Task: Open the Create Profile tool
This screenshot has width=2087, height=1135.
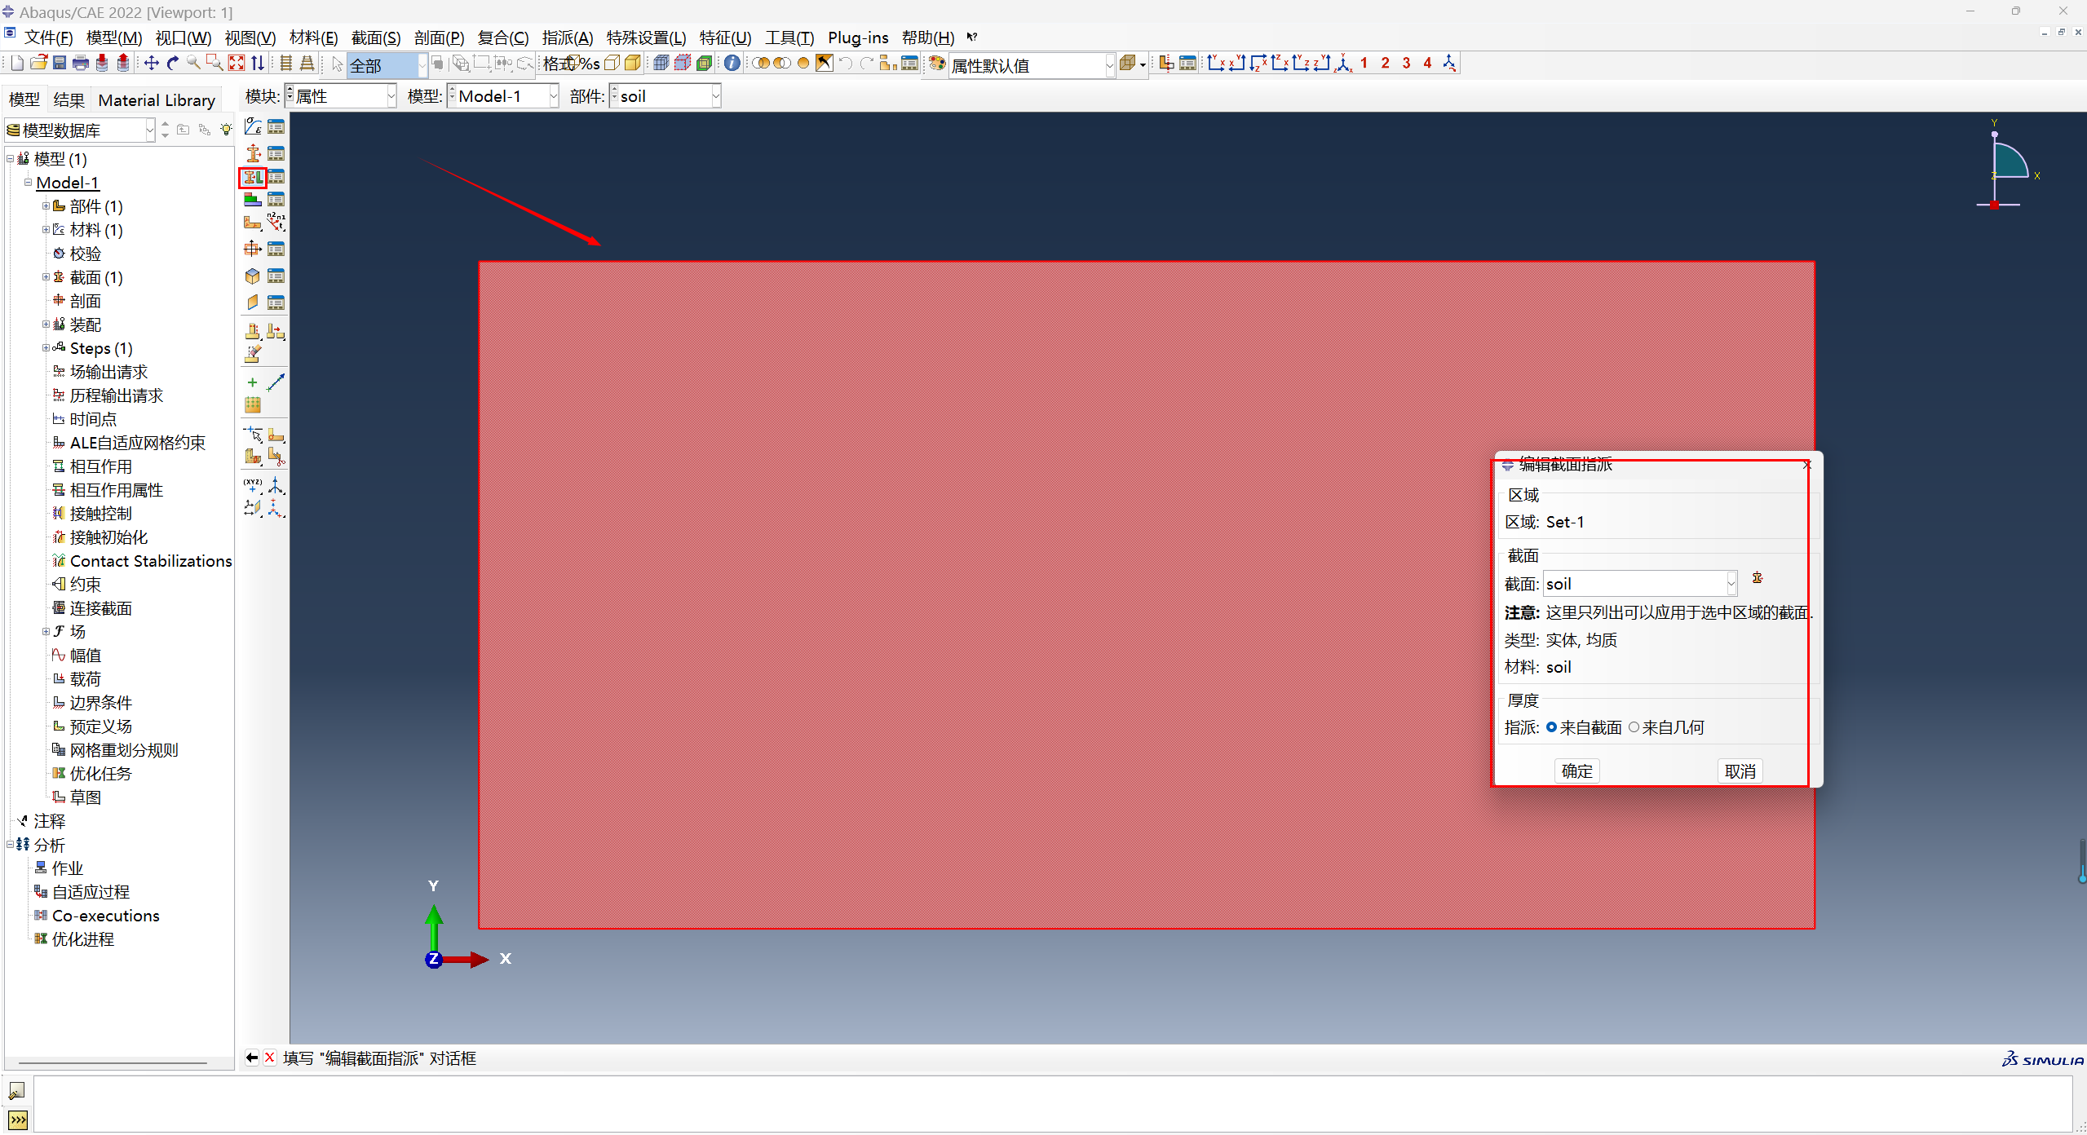Action: (x=253, y=249)
